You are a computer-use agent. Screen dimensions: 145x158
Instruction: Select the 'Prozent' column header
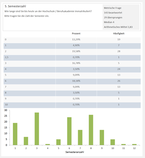pos(76,34)
